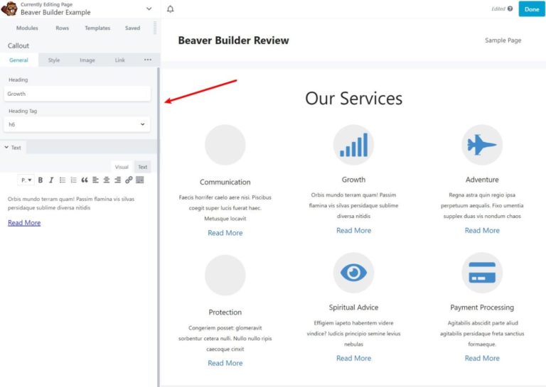The width and height of the screenshot is (546, 387).
Task: Create a bulleted list in the editor
Action: click(x=63, y=180)
